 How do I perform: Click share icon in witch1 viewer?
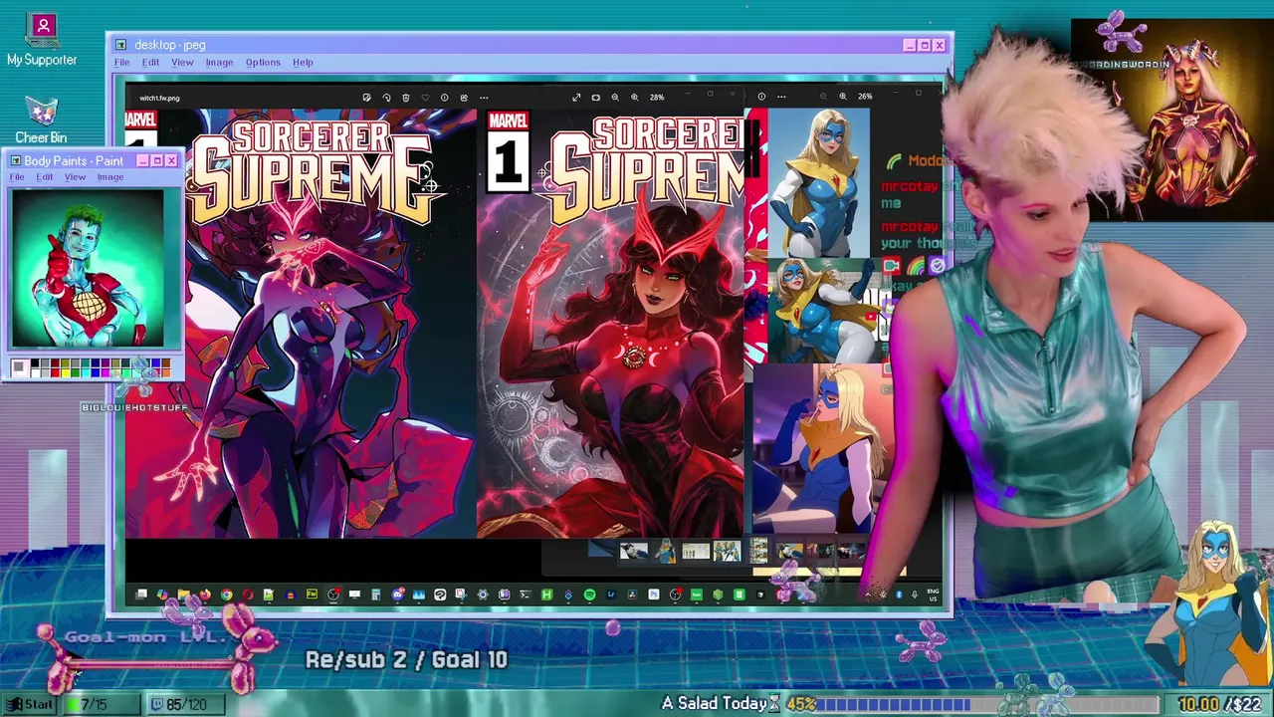click(464, 97)
